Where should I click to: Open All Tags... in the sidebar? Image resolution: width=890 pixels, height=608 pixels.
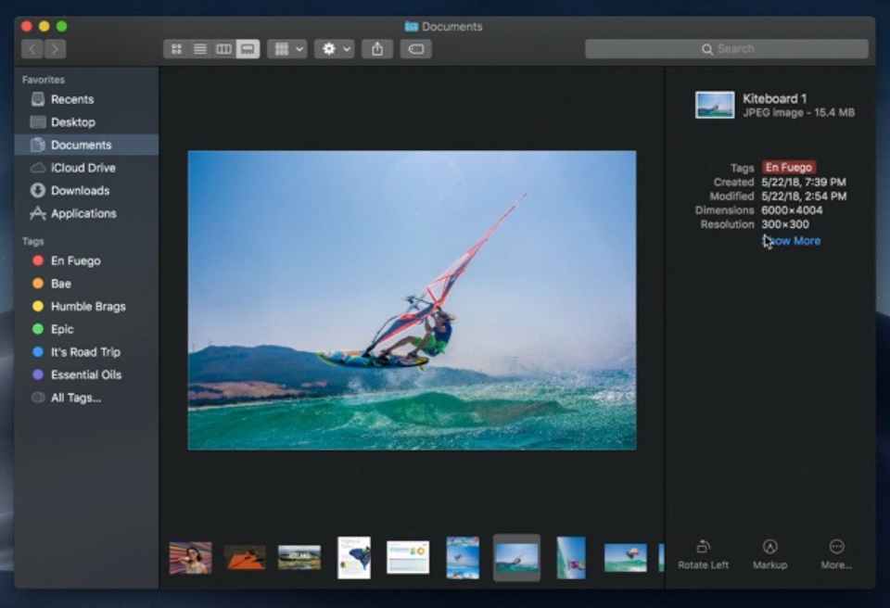[86, 398]
